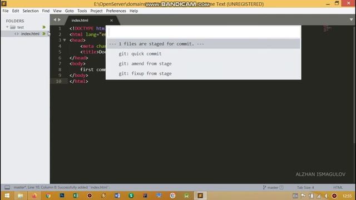Open the File menu
This screenshot has width=356, height=200.
pos(6,11)
